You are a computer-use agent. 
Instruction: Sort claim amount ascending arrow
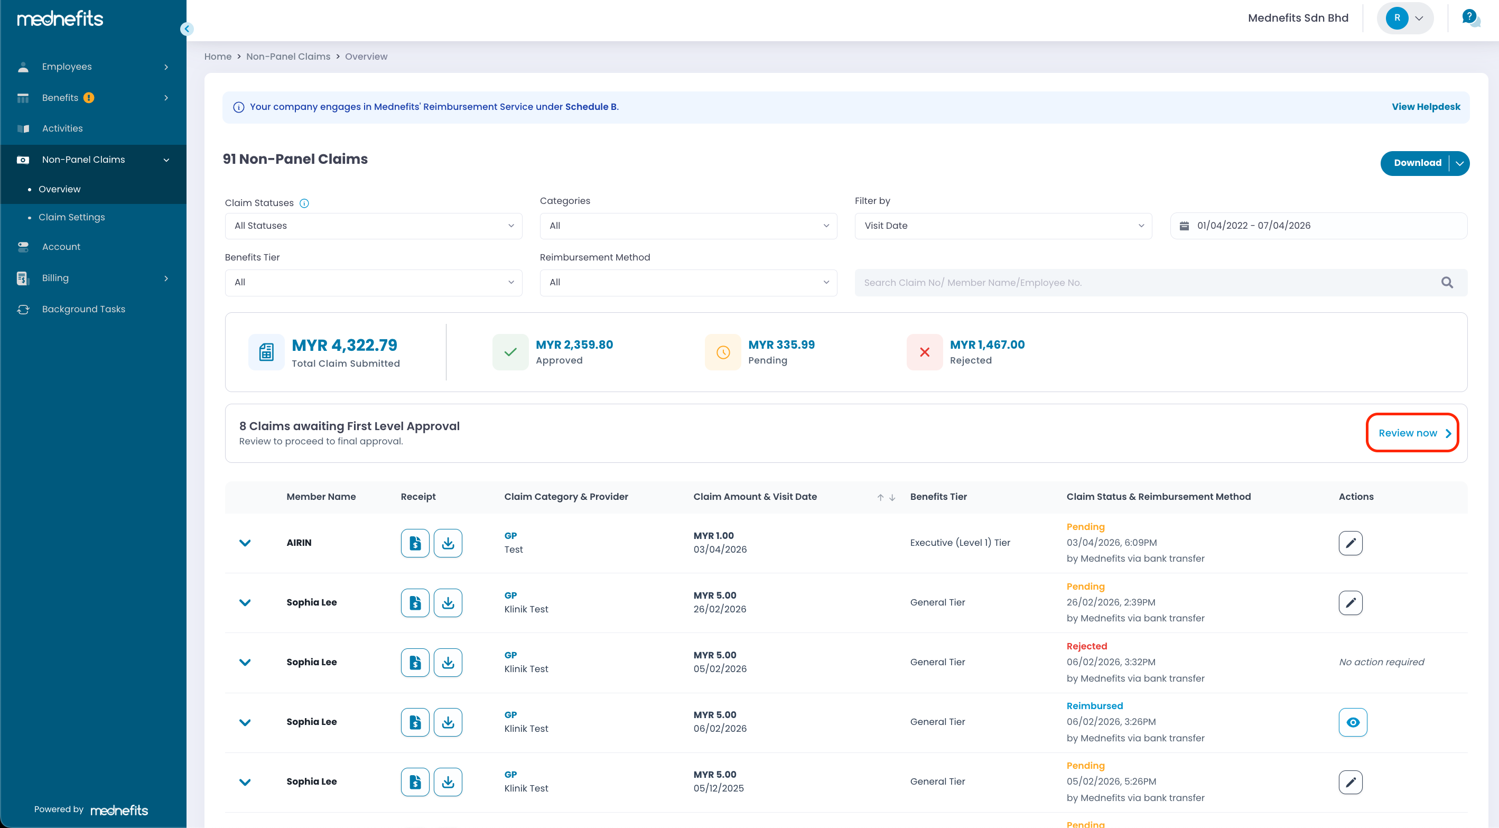pyautogui.click(x=880, y=497)
